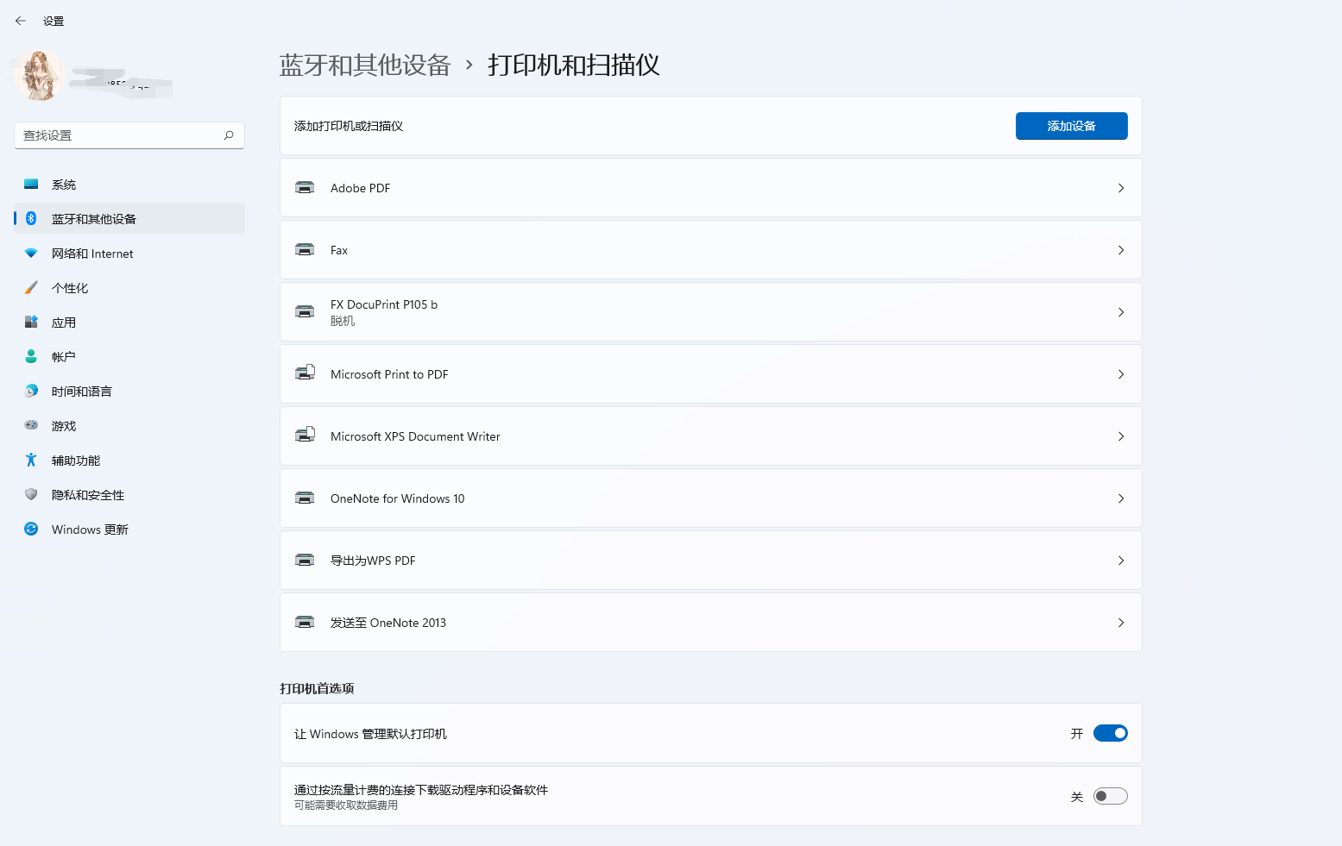Viewport: 1342px width, 846px height.
Task: Enable driver download over metered connections
Action: pyautogui.click(x=1110, y=796)
